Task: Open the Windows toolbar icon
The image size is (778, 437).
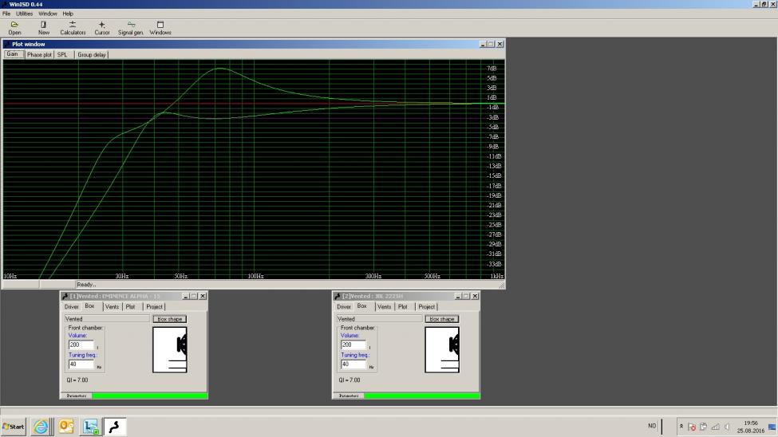Action: pos(160,28)
